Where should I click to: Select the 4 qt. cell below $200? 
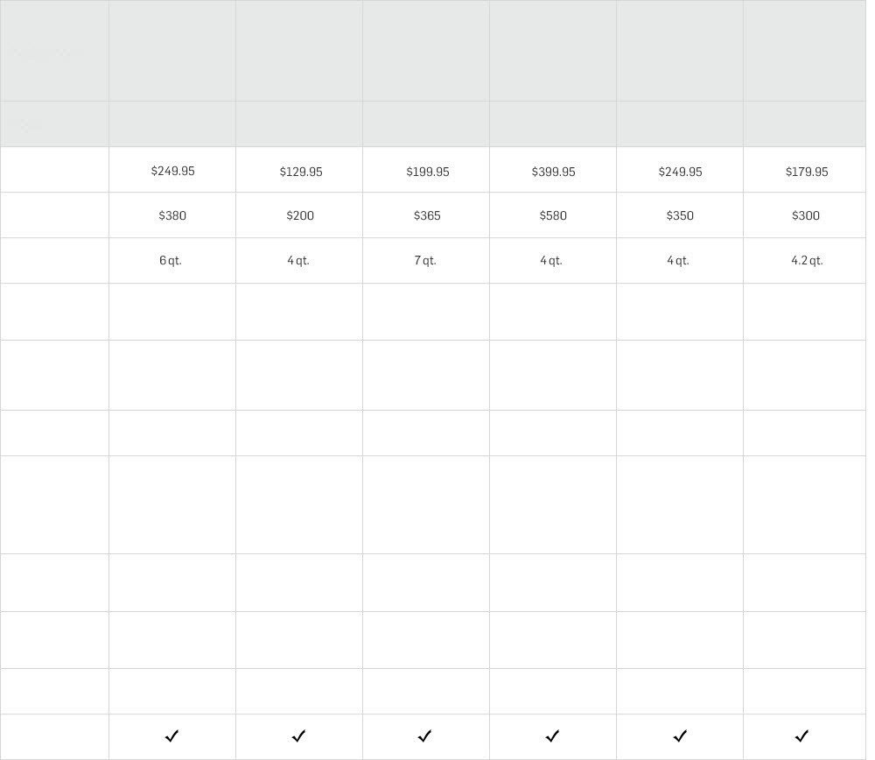click(x=298, y=261)
